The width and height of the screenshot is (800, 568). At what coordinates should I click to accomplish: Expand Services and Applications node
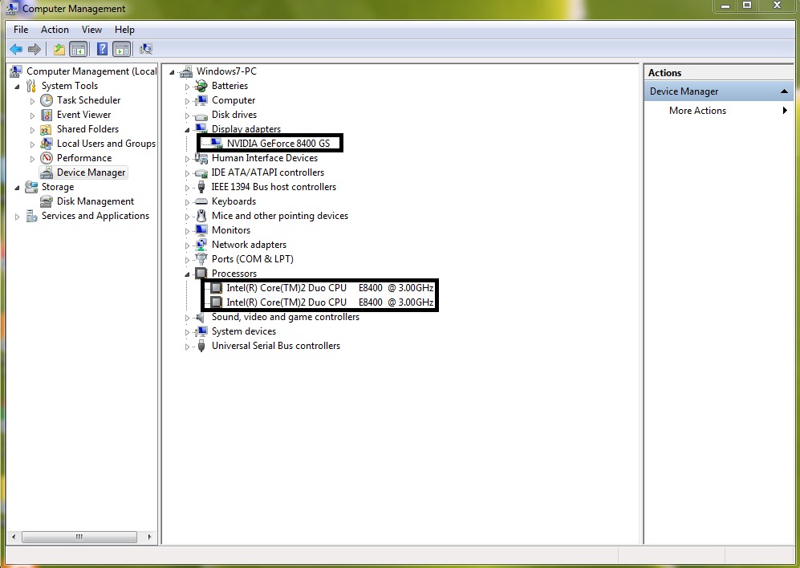(x=18, y=217)
